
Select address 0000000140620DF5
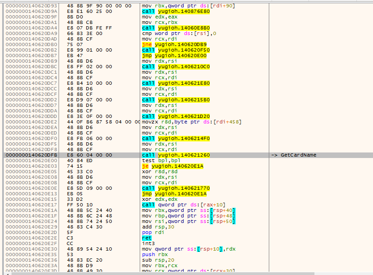(31, 144)
